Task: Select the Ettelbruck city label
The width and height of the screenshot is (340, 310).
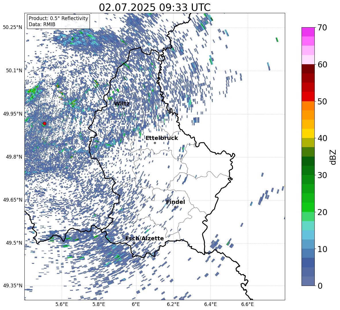Action: click(162, 138)
